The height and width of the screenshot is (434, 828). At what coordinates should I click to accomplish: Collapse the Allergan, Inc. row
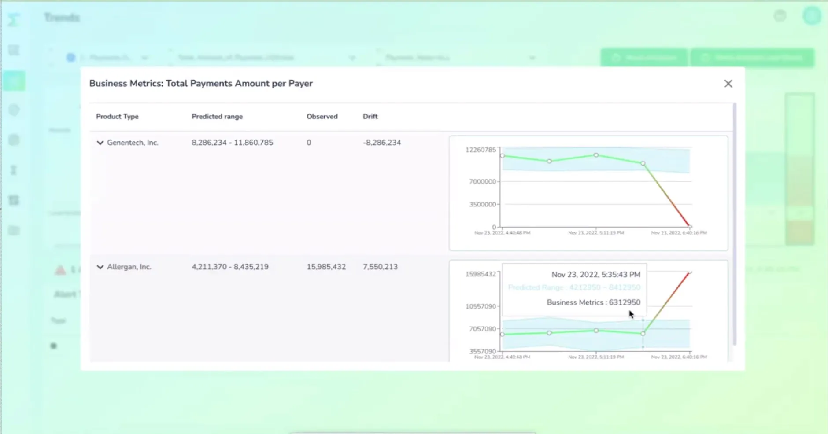pos(100,267)
